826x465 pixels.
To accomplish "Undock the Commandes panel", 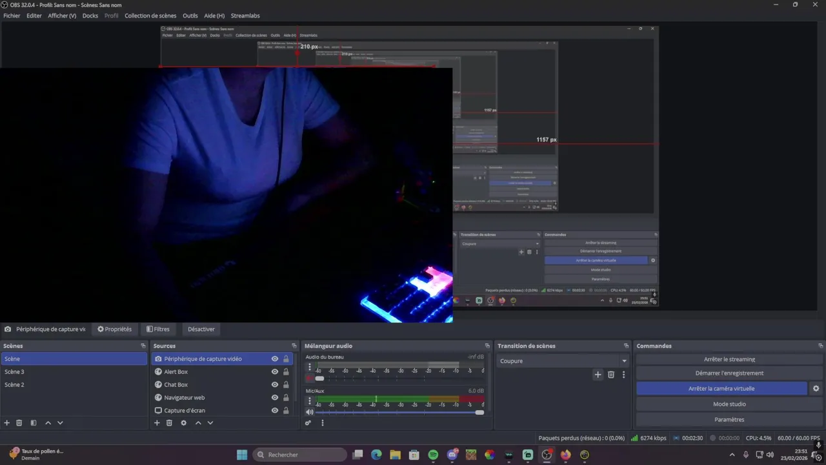I will coord(820,346).
